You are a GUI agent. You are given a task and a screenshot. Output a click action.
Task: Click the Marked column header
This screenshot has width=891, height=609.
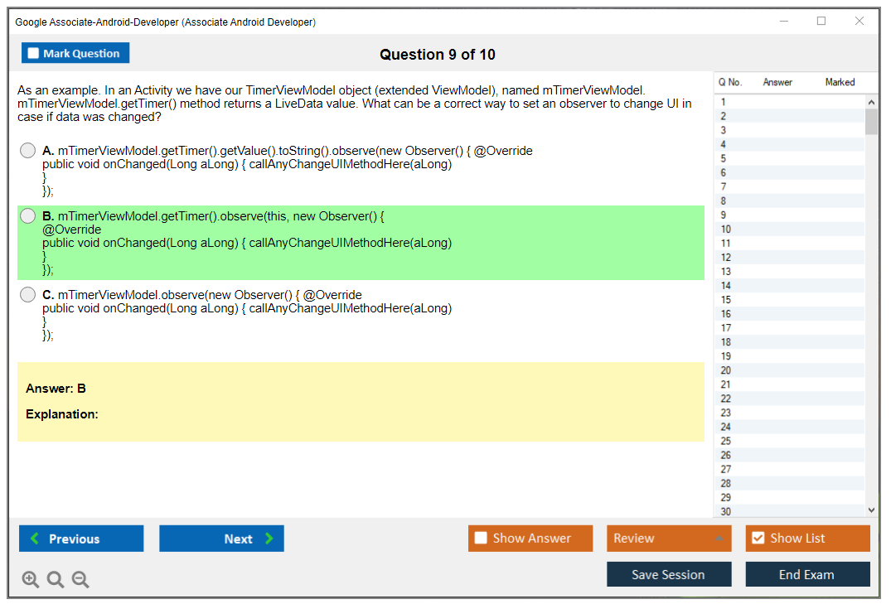tap(840, 82)
